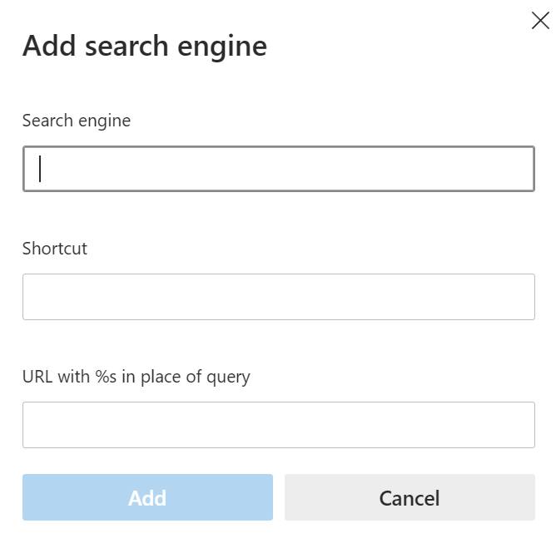Dismiss dialog using the X icon
Viewport: 556px width, 548px height.
[539, 21]
